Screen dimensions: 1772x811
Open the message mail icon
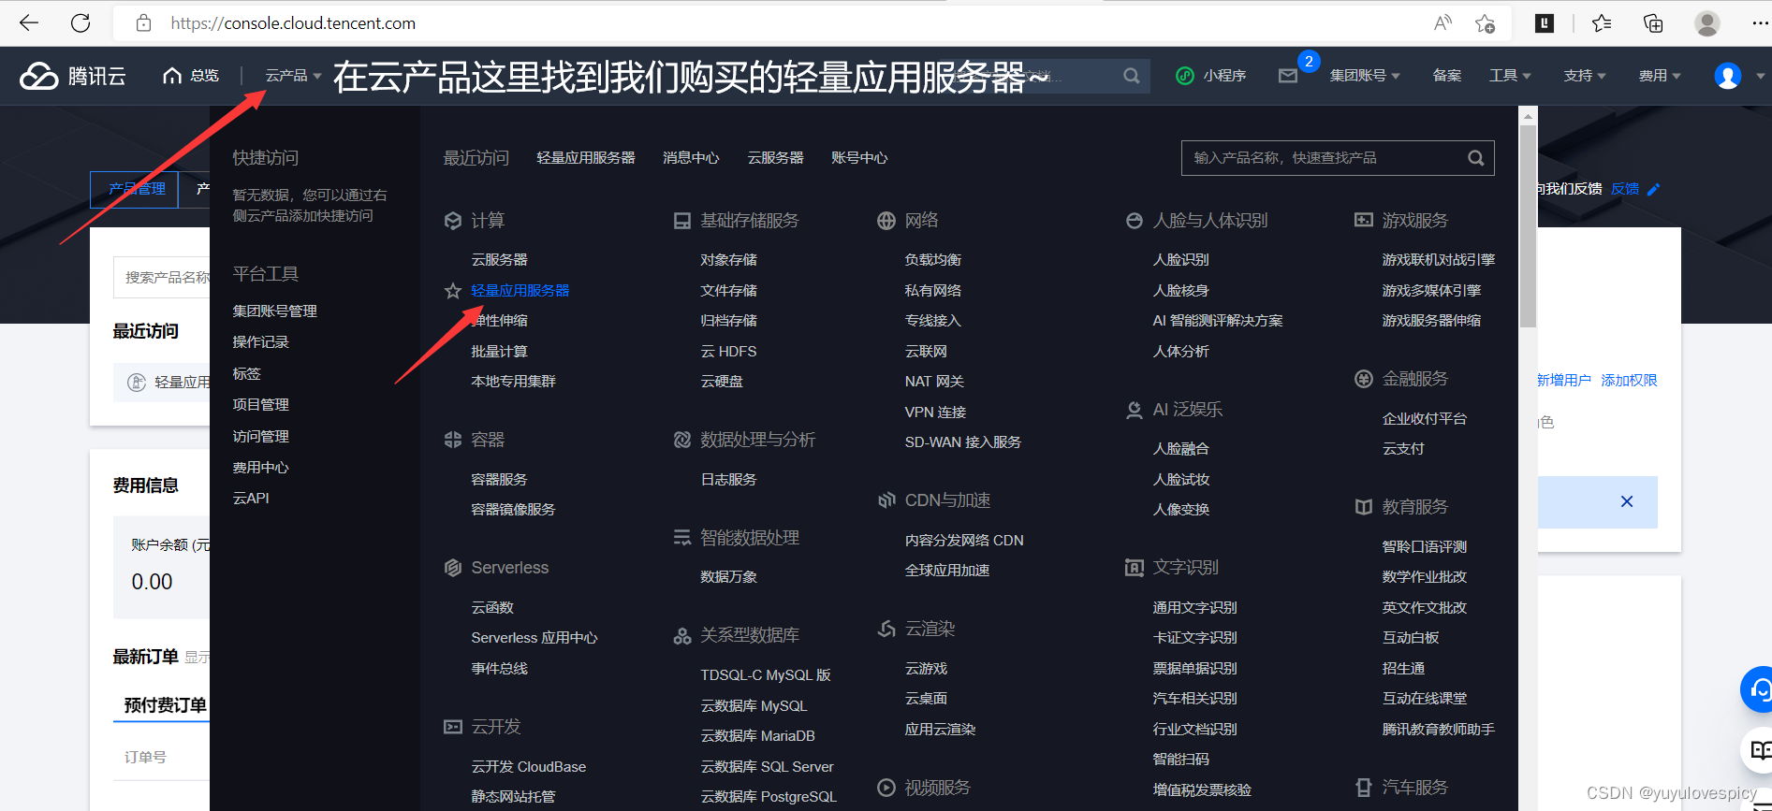coord(1288,76)
